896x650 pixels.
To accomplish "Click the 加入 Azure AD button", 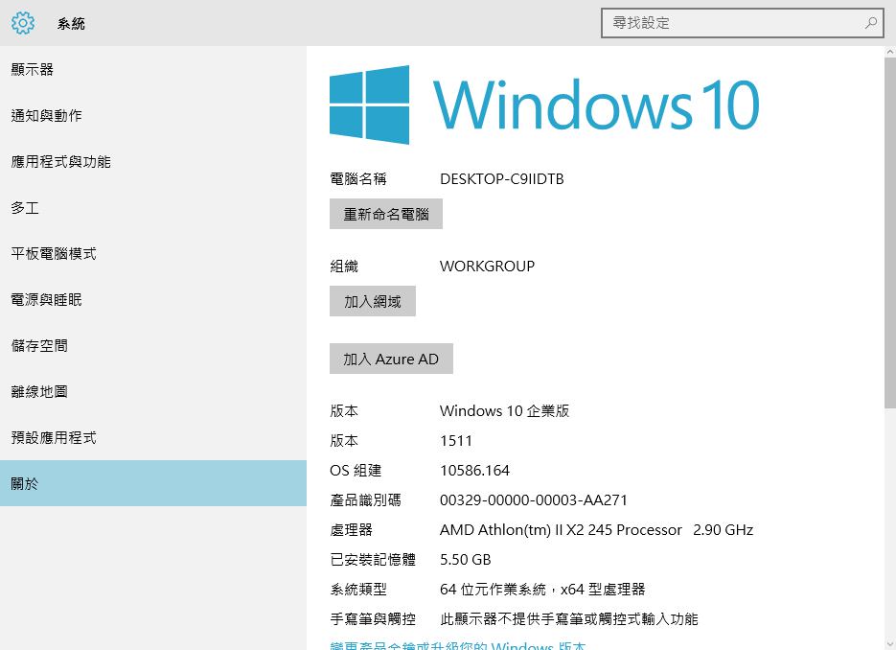I will [x=391, y=359].
